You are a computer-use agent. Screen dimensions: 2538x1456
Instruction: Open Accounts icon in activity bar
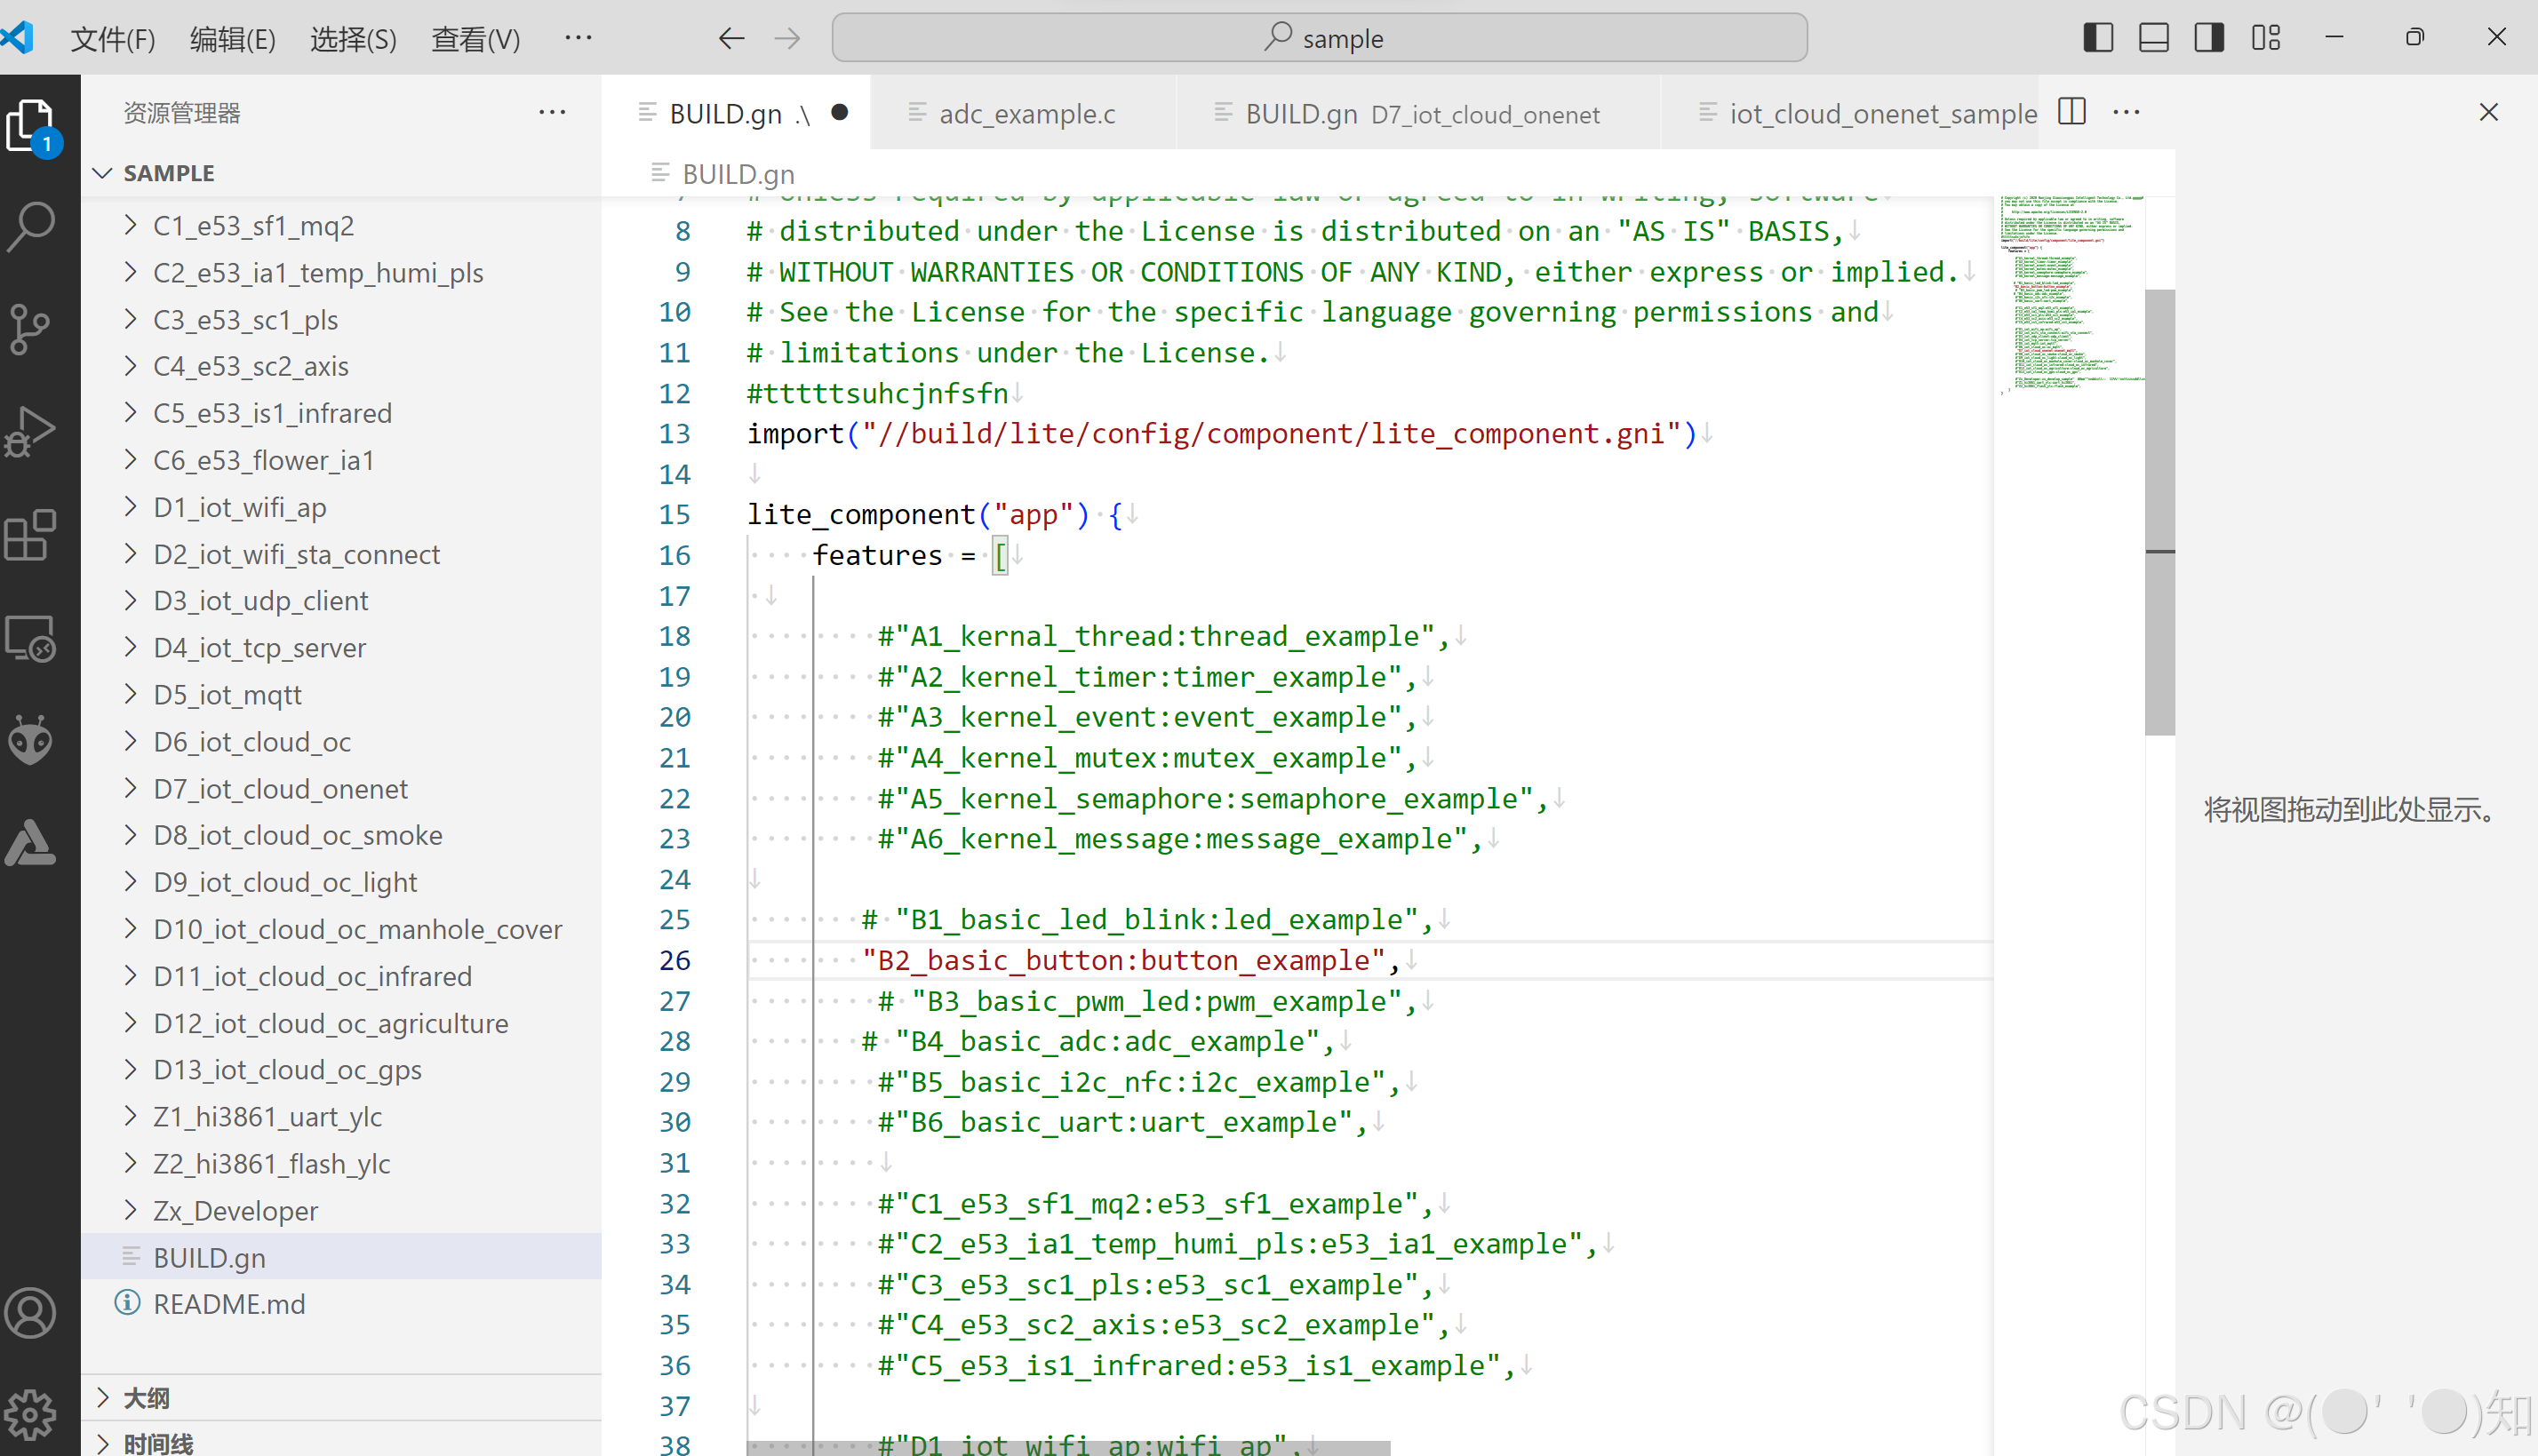(x=31, y=1312)
